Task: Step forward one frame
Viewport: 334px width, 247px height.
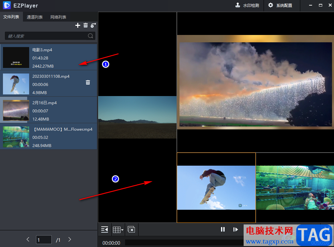Action: [235, 229]
